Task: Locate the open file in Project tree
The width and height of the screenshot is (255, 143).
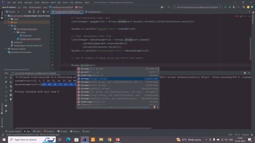Action: [29, 12]
